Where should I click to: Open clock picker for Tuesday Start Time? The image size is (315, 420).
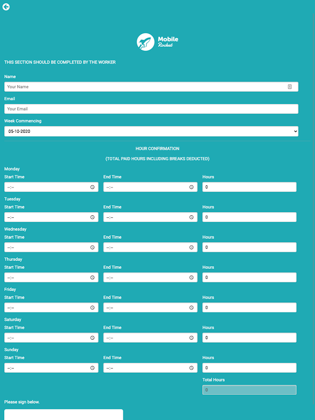pyautogui.click(x=92, y=217)
